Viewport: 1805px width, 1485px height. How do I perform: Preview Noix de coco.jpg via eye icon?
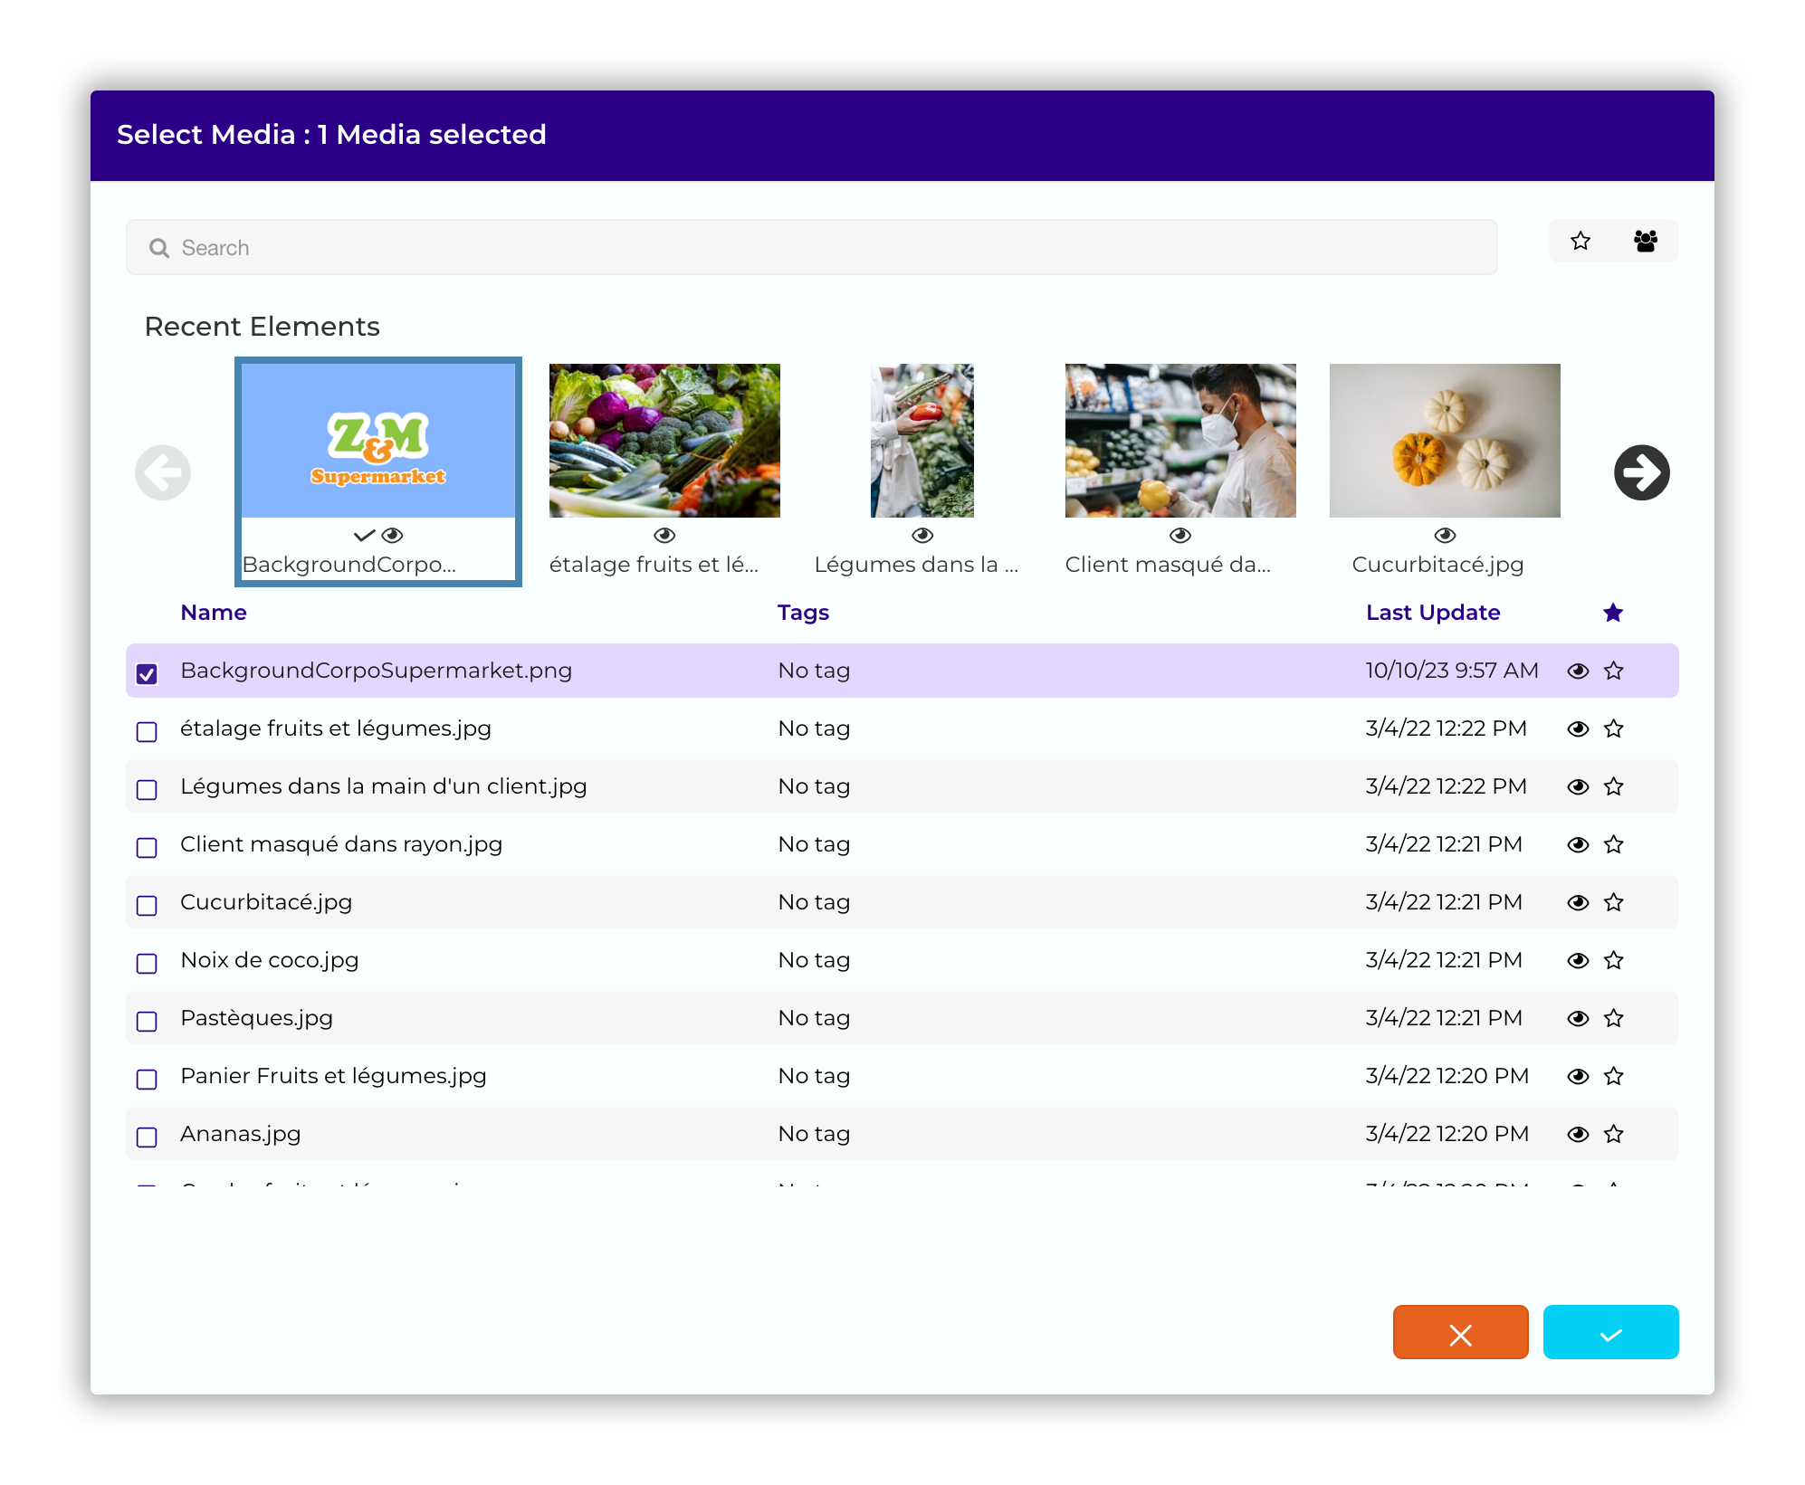[x=1578, y=960]
